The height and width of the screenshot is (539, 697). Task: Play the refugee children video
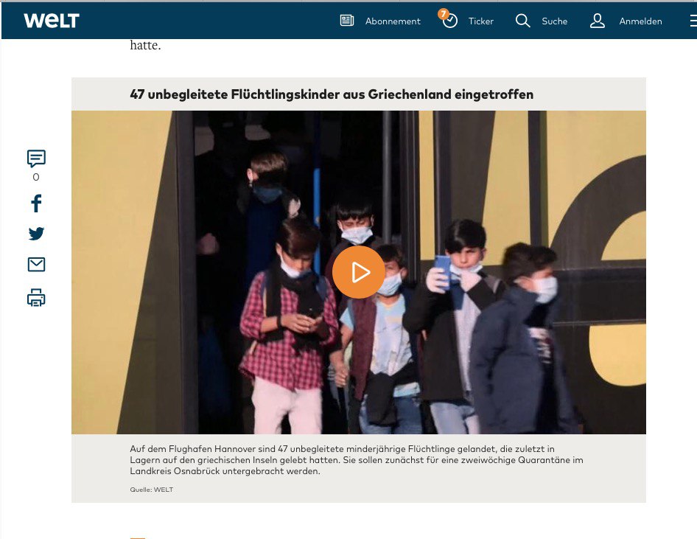pyautogui.click(x=359, y=272)
